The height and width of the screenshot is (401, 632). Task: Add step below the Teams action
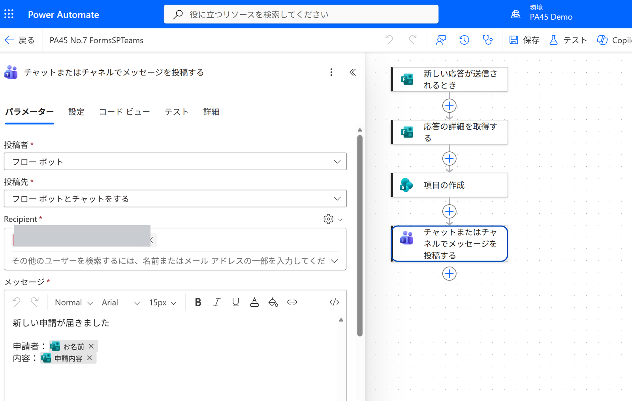pos(449,273)
